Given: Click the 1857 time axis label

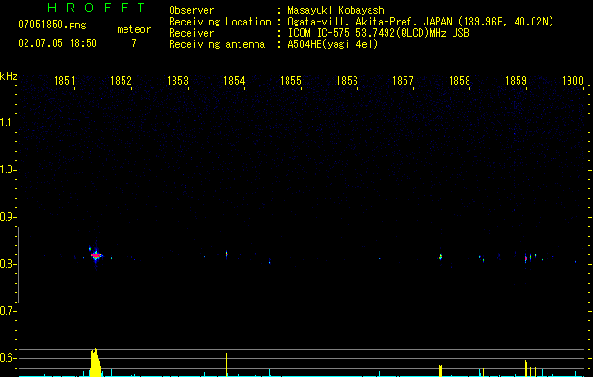Looking at the screenshot, I should [403, 81].
